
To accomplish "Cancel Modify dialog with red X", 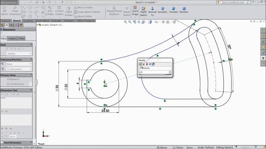I will pyautogui.click(x=143, y=64).
